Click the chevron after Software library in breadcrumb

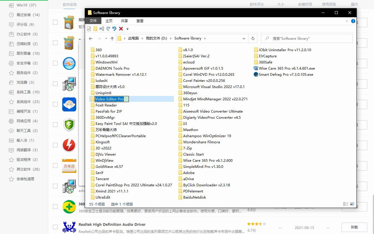click(x=205, y=38)
